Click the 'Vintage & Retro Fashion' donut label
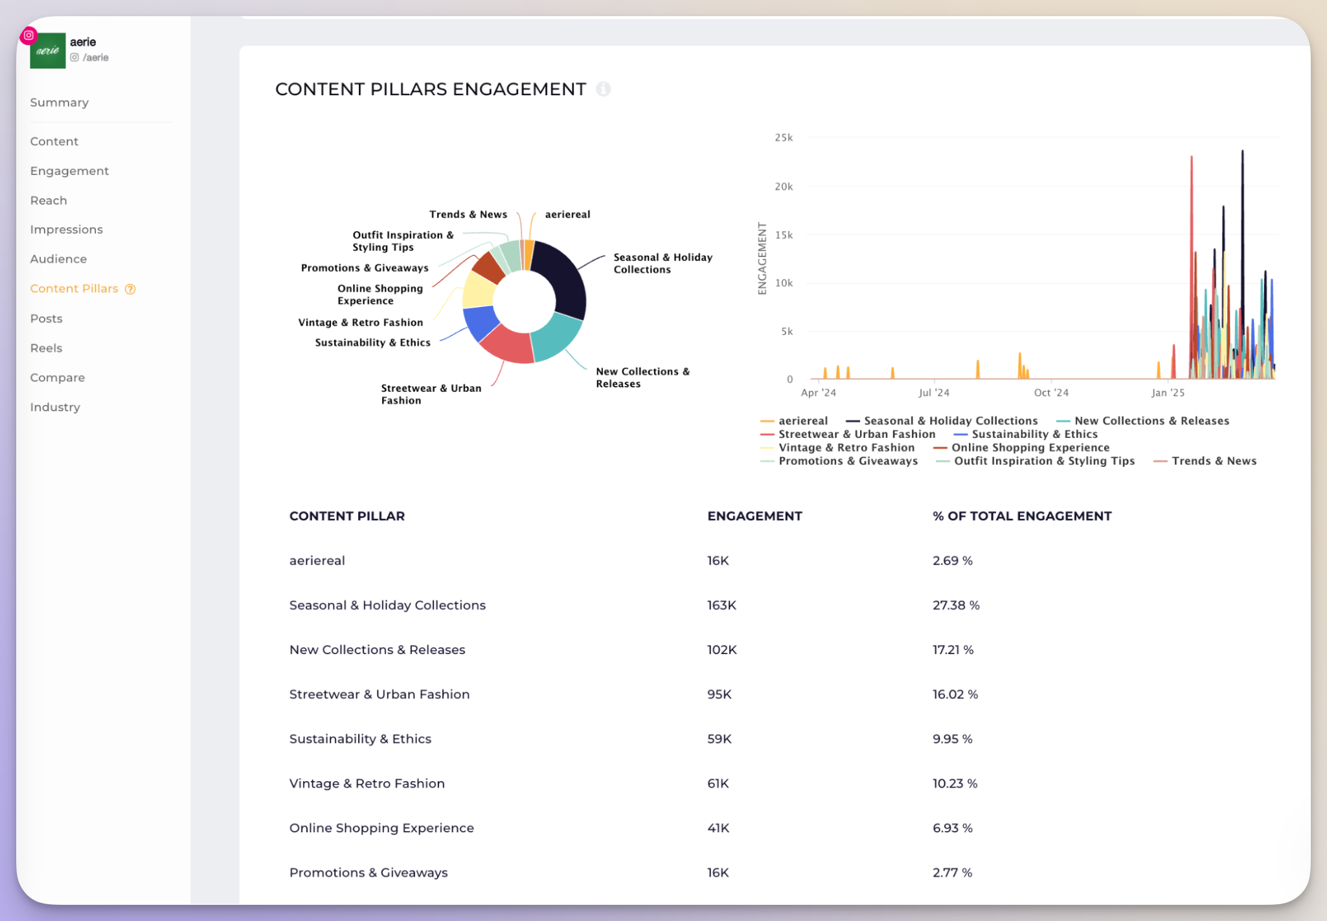1327x921 pixels. pos(361,323)
